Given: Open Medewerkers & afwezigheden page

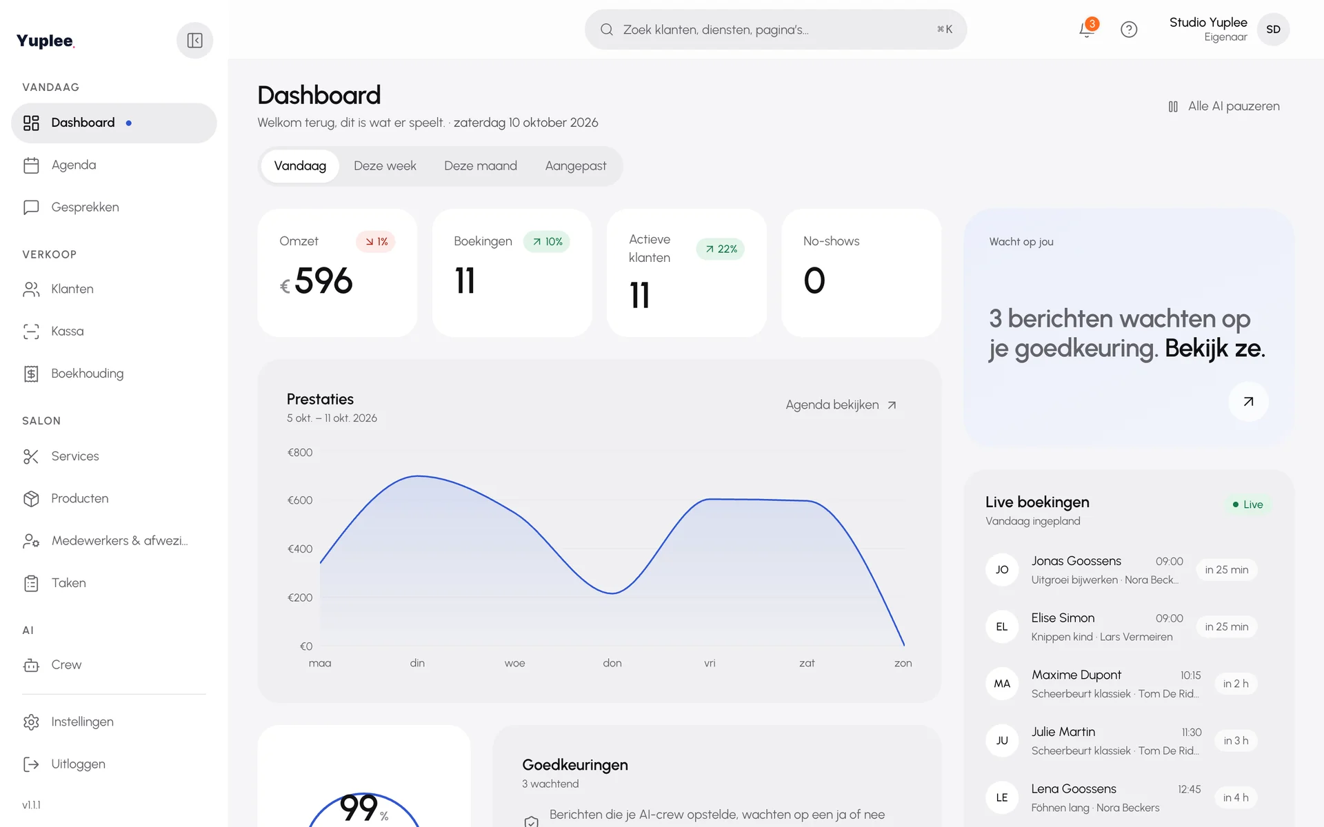Looking at the screenshot, I should tap(114, 541).
